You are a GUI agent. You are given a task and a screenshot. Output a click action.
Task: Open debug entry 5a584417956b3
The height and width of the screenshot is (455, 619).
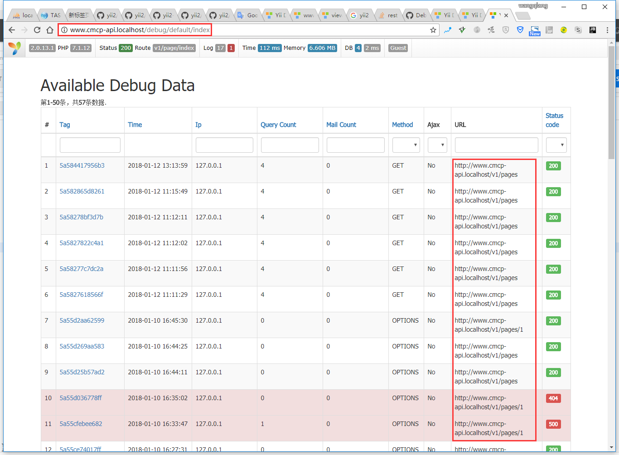pyautogui.click(x=82, y=165)
